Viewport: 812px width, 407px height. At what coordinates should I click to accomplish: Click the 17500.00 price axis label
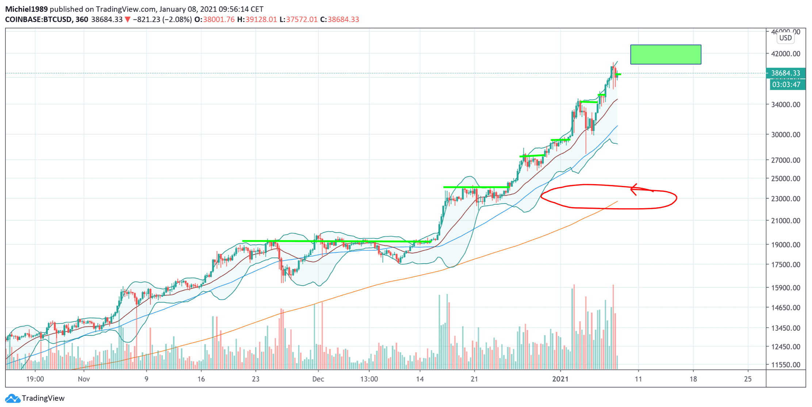click(x=785, y=265)
